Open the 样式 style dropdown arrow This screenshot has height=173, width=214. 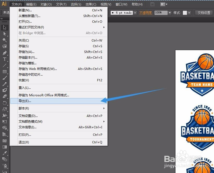(189, 13)
